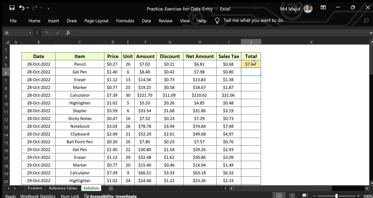This screenshot has width=373, height=198.
Task: Click vertical scrollbar down arrow
Action: click(x=372, y=183)
